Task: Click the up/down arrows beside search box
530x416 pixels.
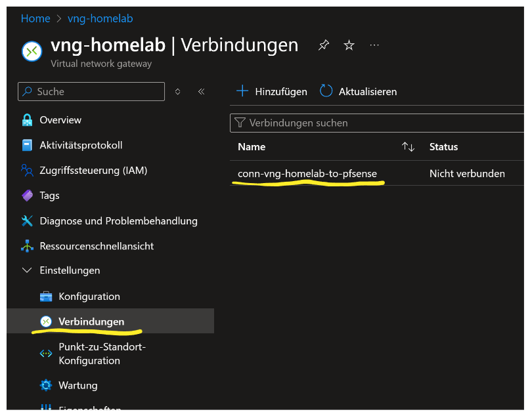Action: [177, 92]
